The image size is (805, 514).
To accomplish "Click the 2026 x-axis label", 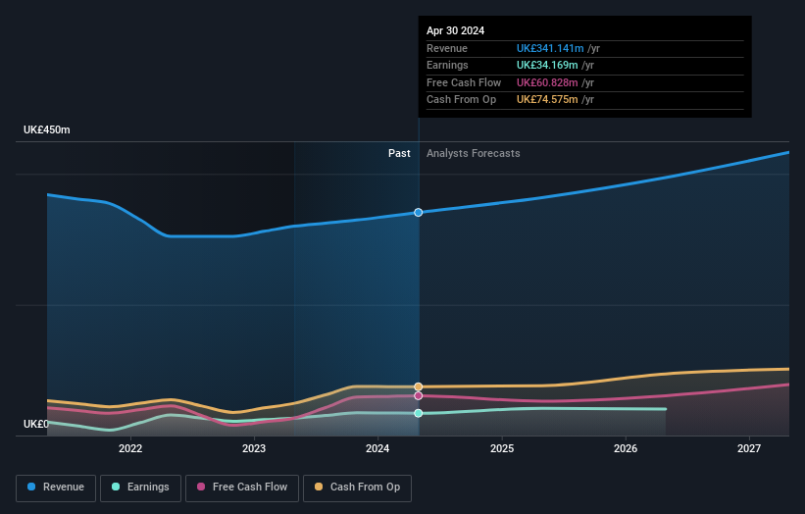I will tap(626, 448).
